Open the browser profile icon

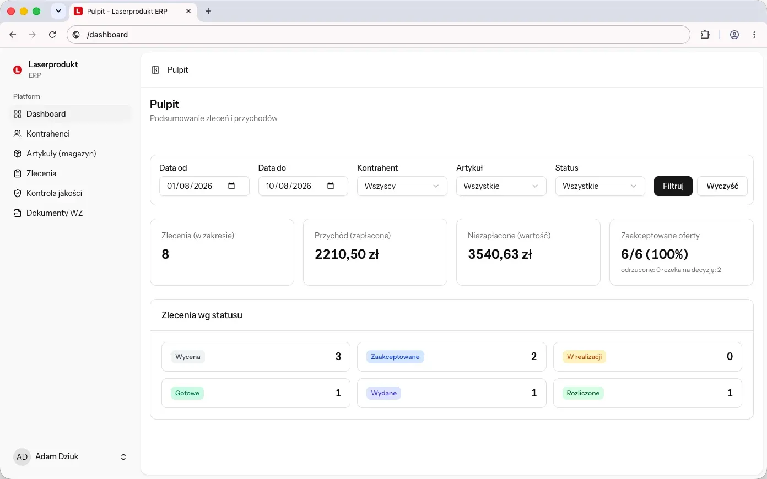[734, 35]
